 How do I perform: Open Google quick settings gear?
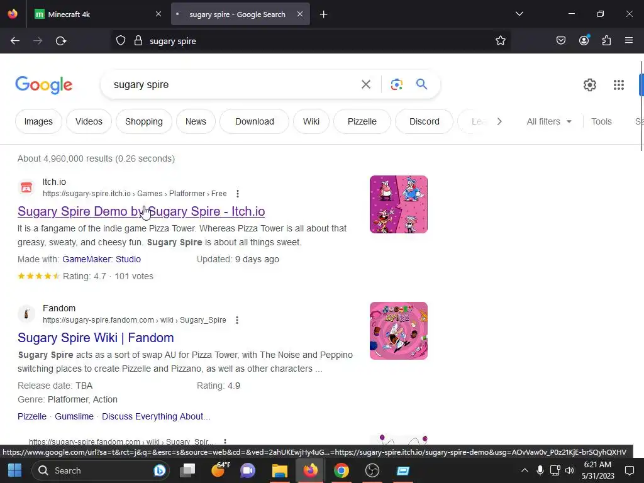(x=590, y=85)
